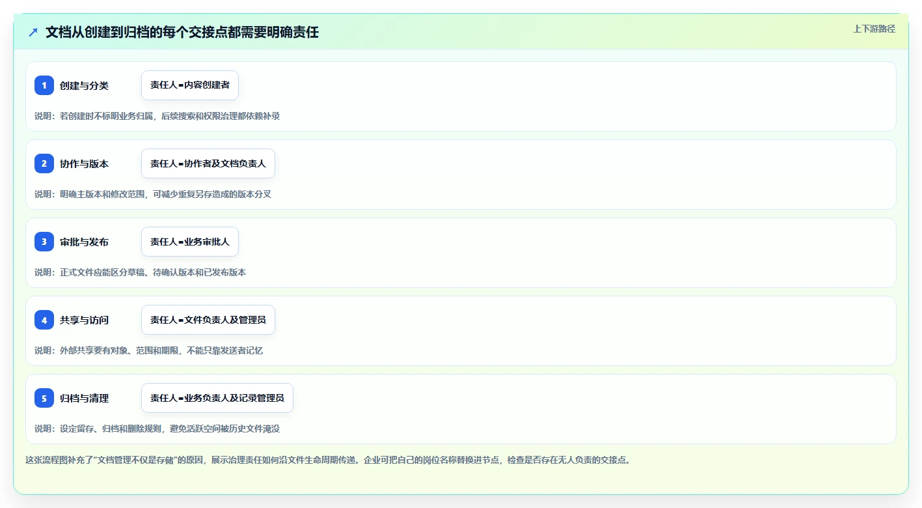Click the 责任人=业务负责人及记录管理员 chip
922x508 pixels.
click(217, 398)
